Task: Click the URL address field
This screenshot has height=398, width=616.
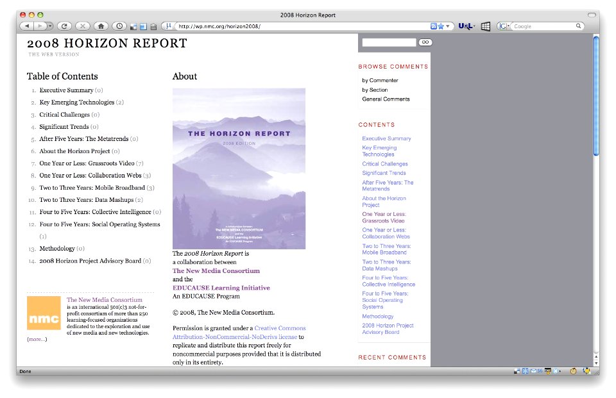Action: (x=302, y=26)
